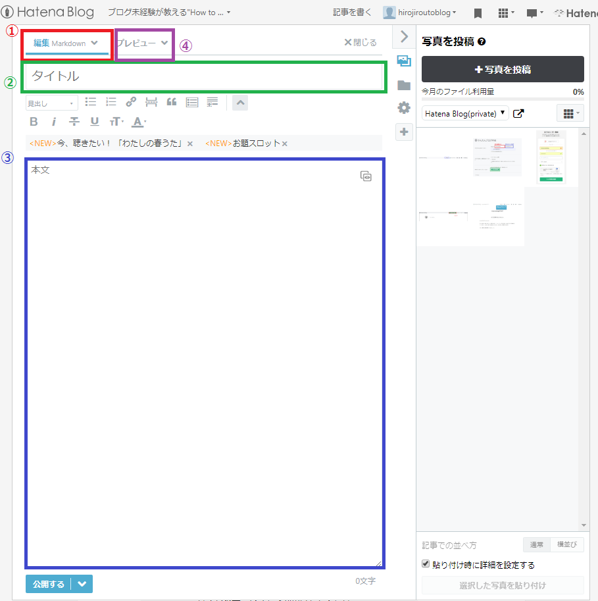Enable 貼り付け時に詳細を設定する checkbox
The image size is (598, 601).
426,565
